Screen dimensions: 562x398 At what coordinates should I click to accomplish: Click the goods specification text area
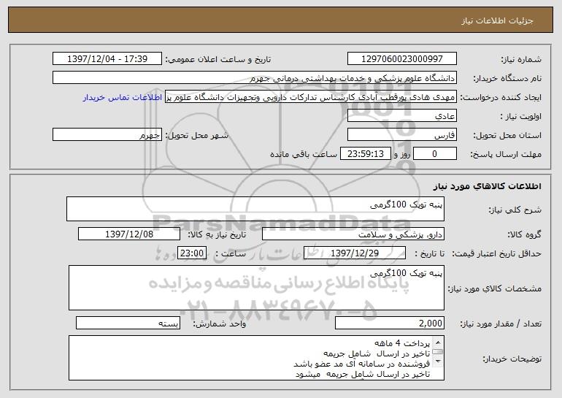256,288
